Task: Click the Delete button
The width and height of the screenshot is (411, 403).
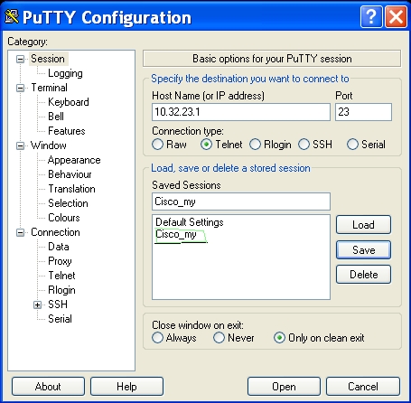Action: click(363, 275)
